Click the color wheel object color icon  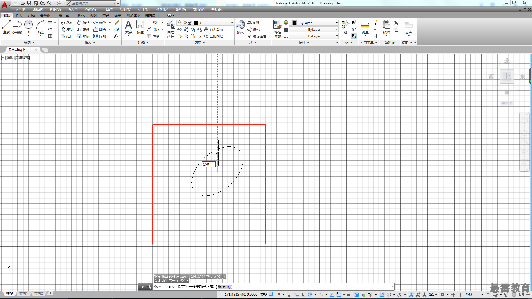(x=286, y=23)
